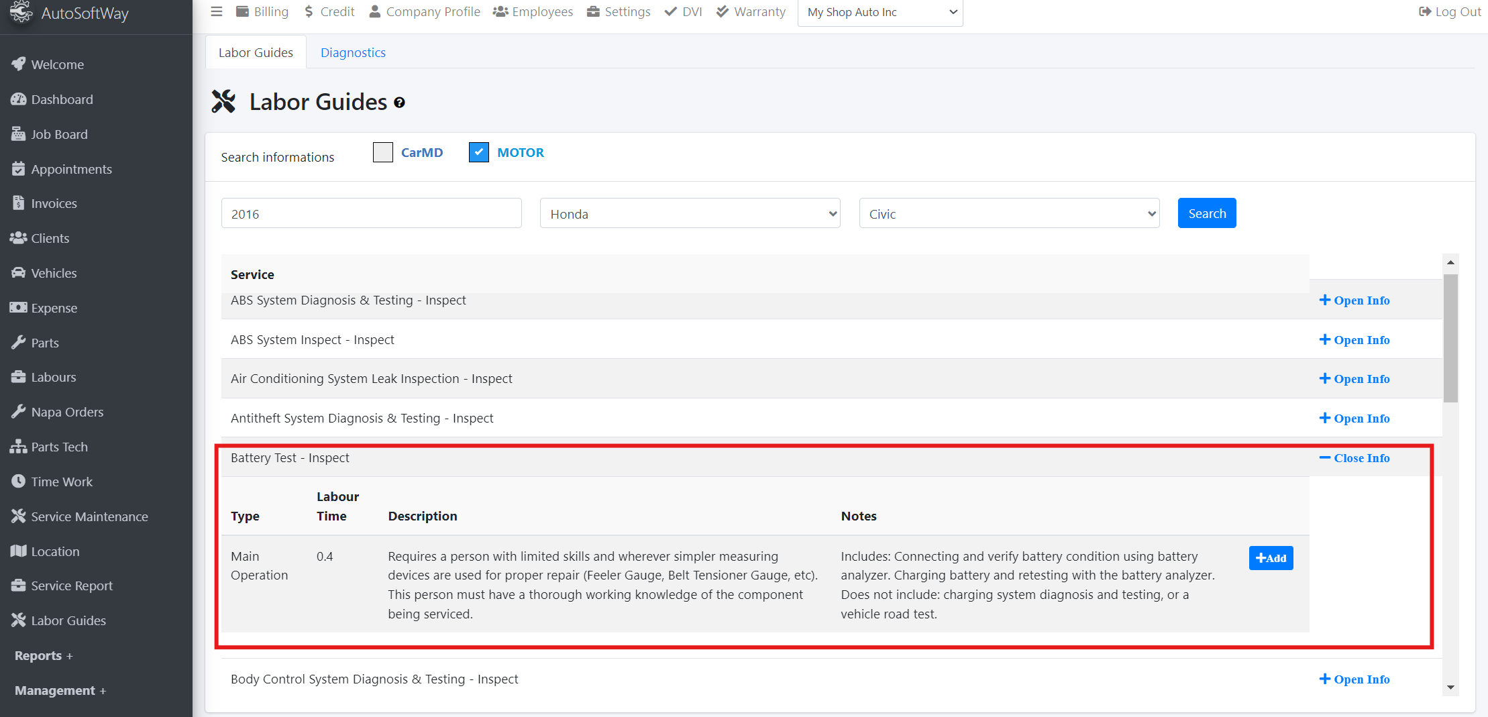Viewport: 1488px width, 717px height.
Task: Open Job Board from the sidebar
Action: pos(58,134)
